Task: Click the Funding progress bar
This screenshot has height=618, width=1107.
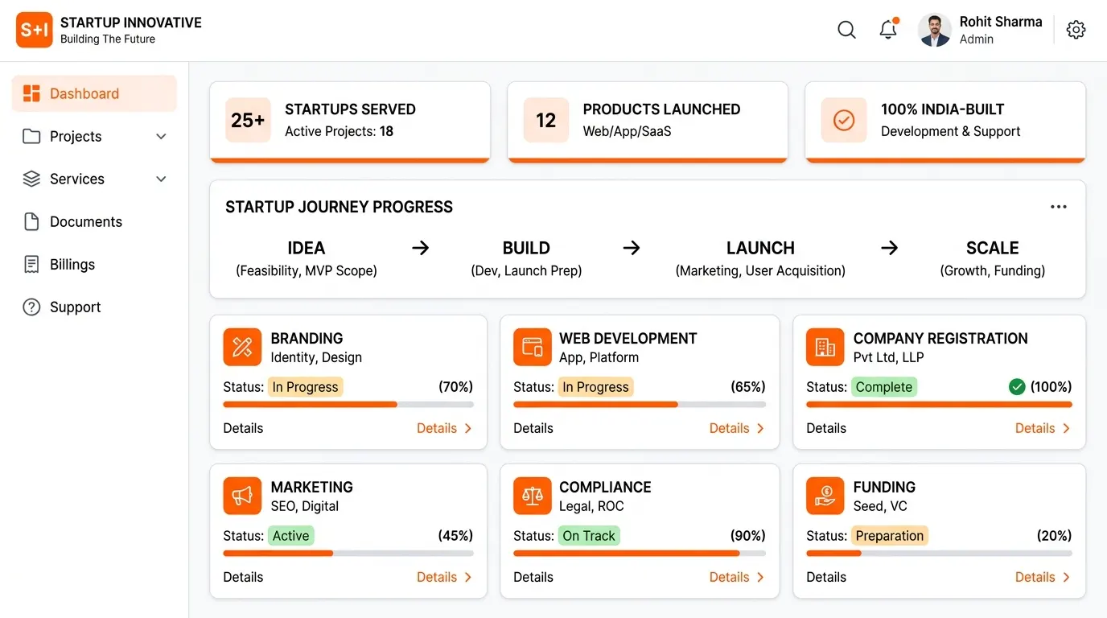Action: point(939,554)
